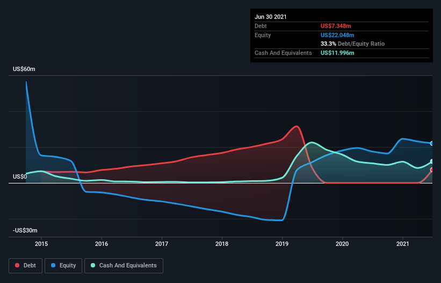Click the Jun 30 2021 tooltip date
441x283 pixels.
tap(271, 17)
